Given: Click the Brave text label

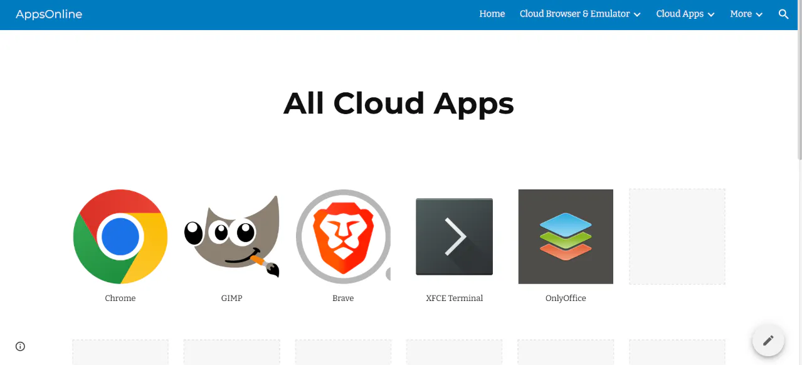Looking at the screenshot, I should pos(343,299).
